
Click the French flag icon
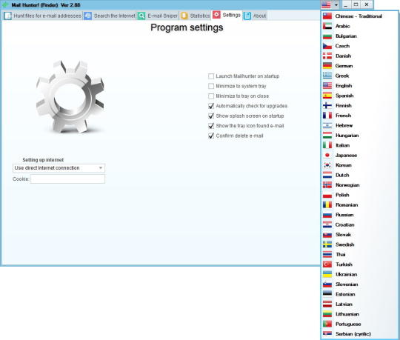pyautogui.click(x=327, y=116)
